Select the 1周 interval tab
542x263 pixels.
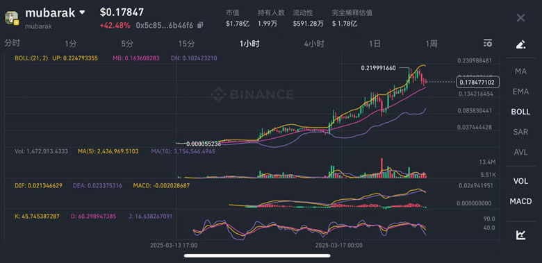[x=432, y=44]
